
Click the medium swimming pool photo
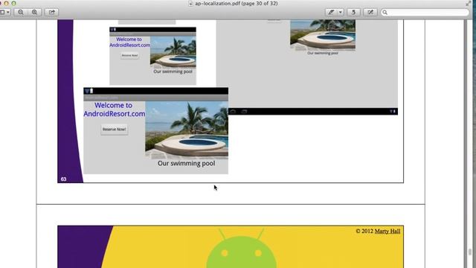173,52
